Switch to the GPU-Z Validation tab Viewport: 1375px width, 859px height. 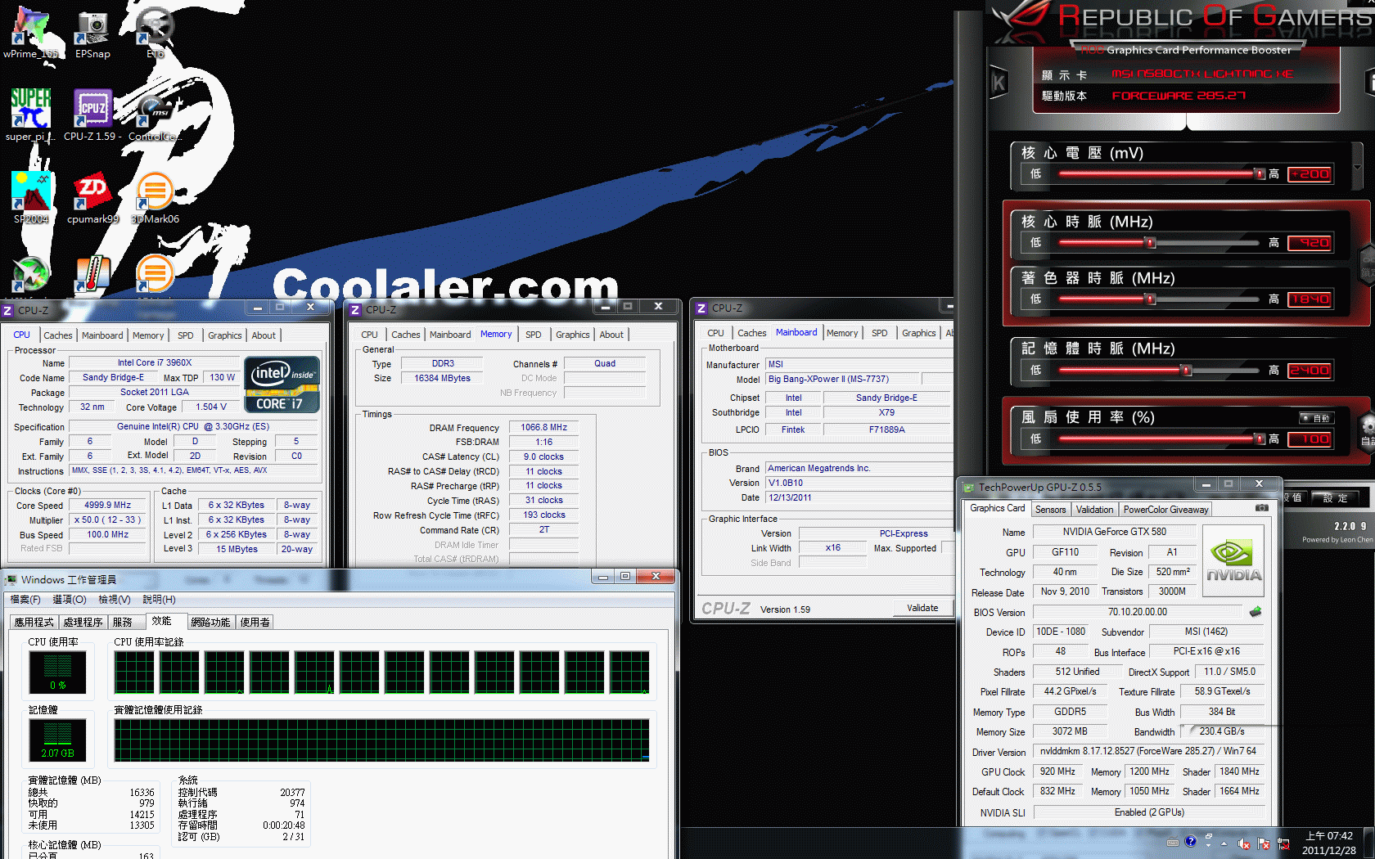(1094, 510)
